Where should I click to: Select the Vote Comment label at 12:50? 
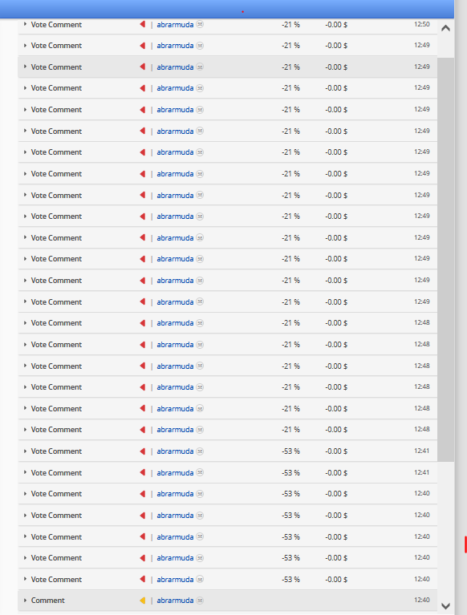(x=56, y=24)
